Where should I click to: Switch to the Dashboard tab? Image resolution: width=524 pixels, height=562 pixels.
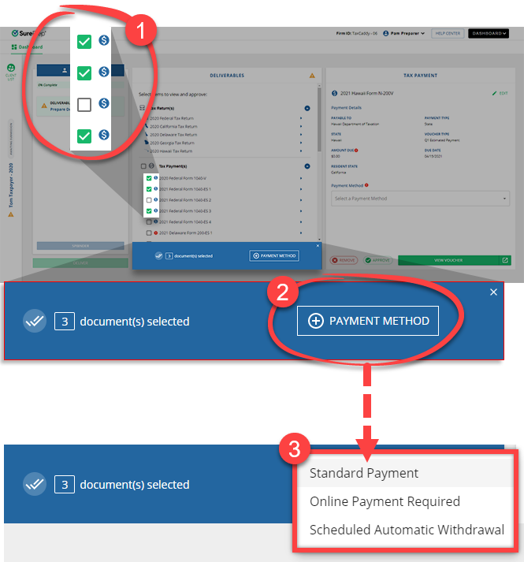click(x=27, y=47)
